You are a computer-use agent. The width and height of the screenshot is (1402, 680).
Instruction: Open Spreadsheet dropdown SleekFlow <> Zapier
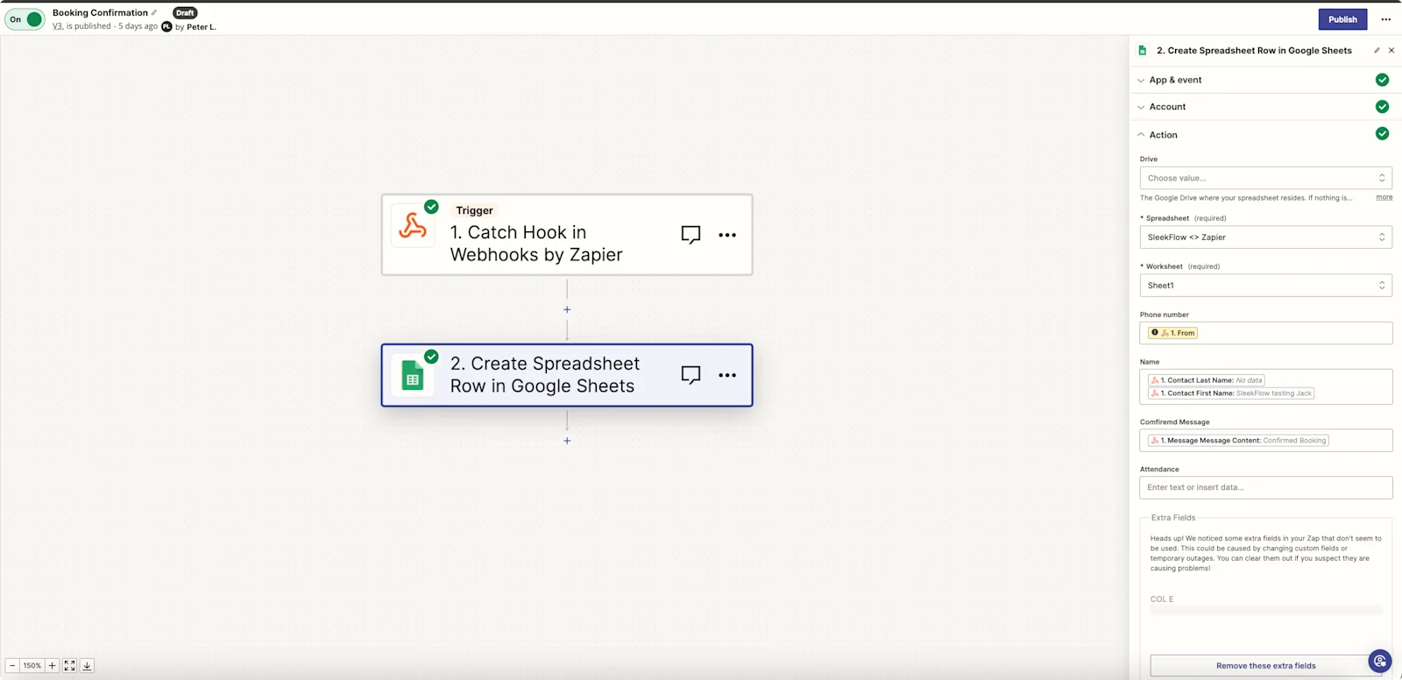click(1265, 237)
